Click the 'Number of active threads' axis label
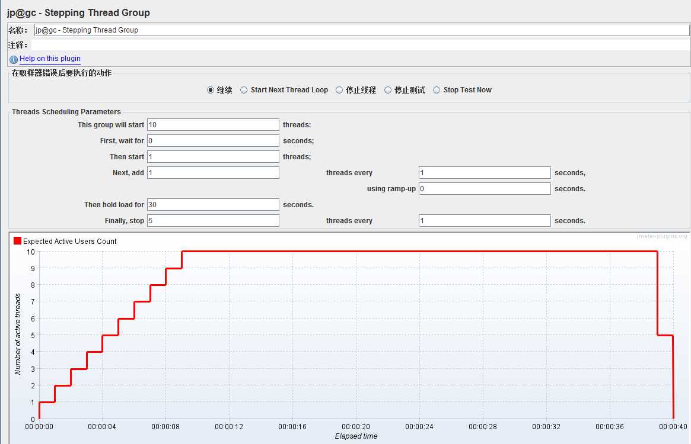The height and width of the screenshot is (444, 691). coord(18,334)
